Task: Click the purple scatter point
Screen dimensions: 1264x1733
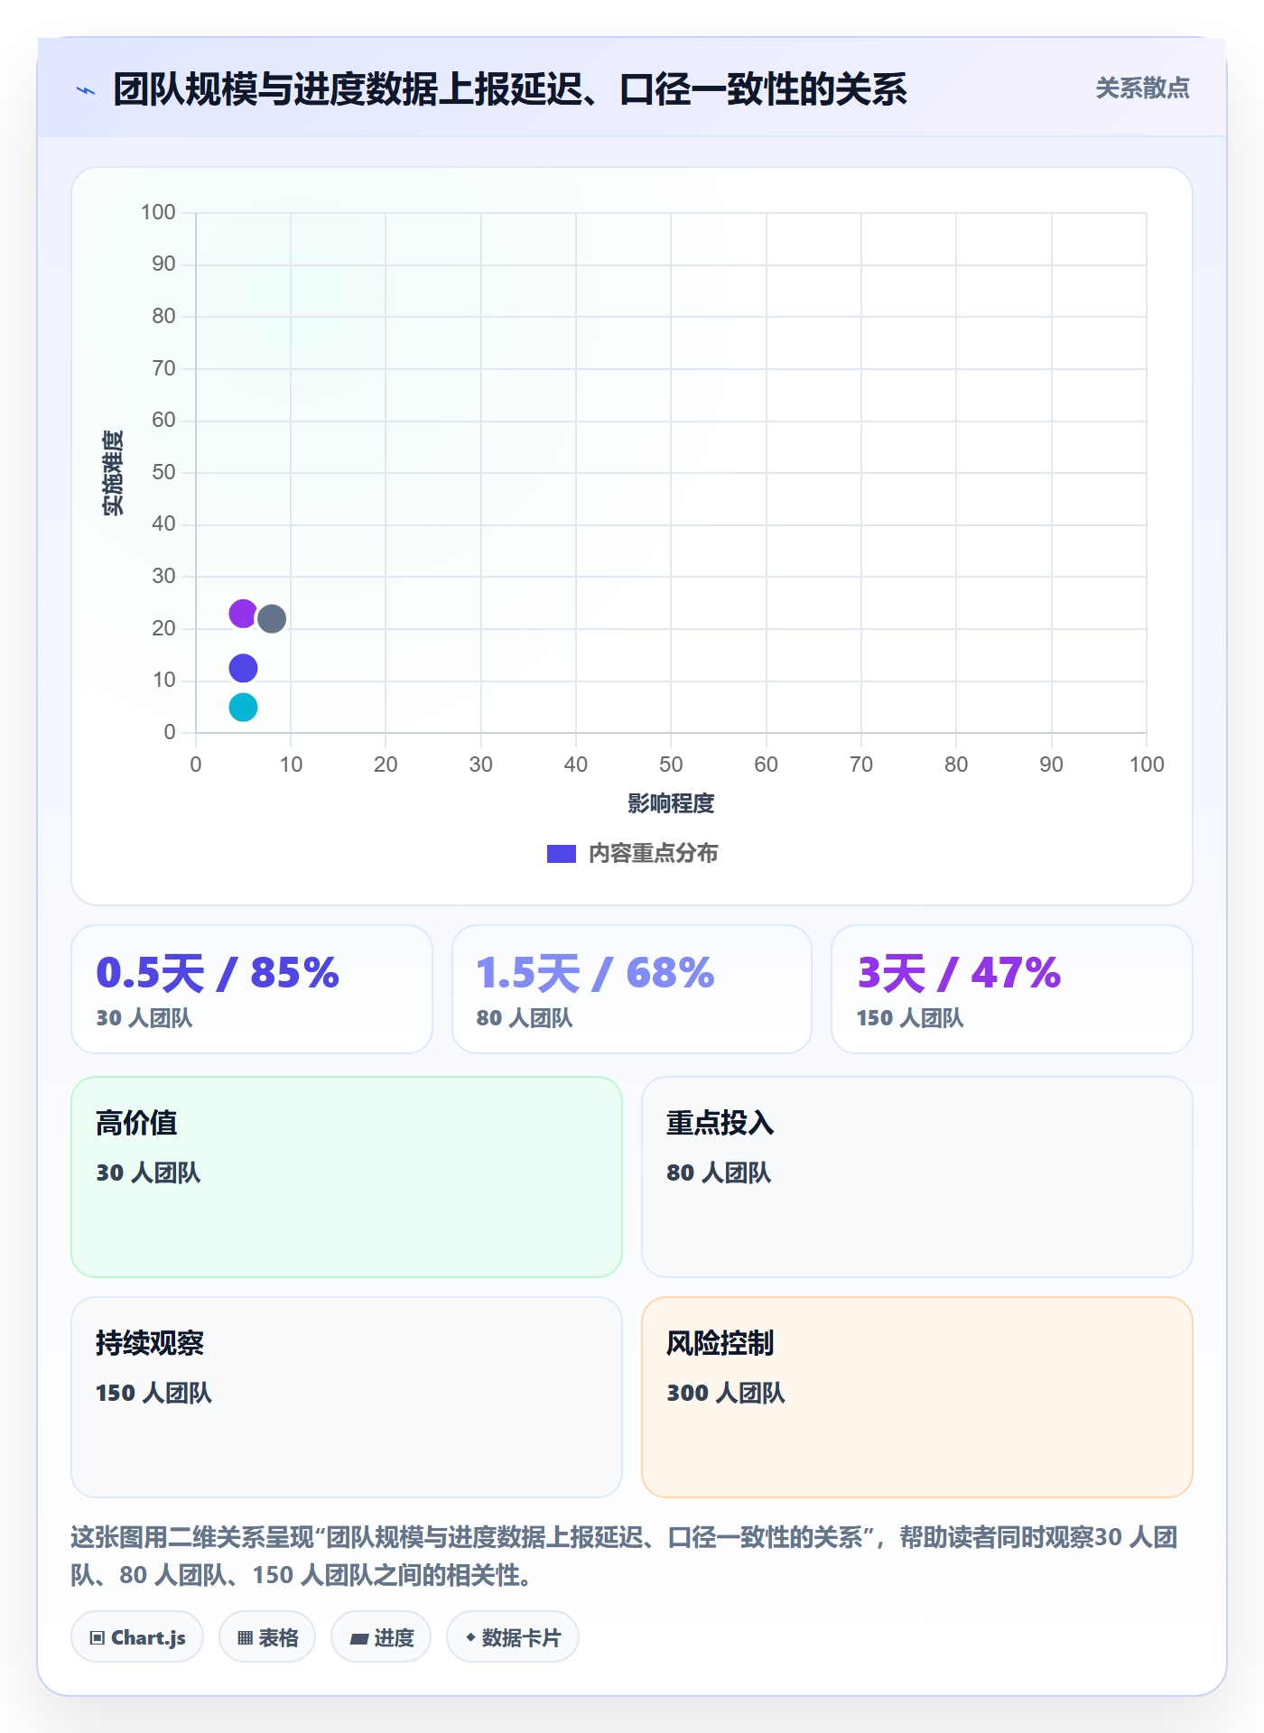Action: tap(243, 614)
